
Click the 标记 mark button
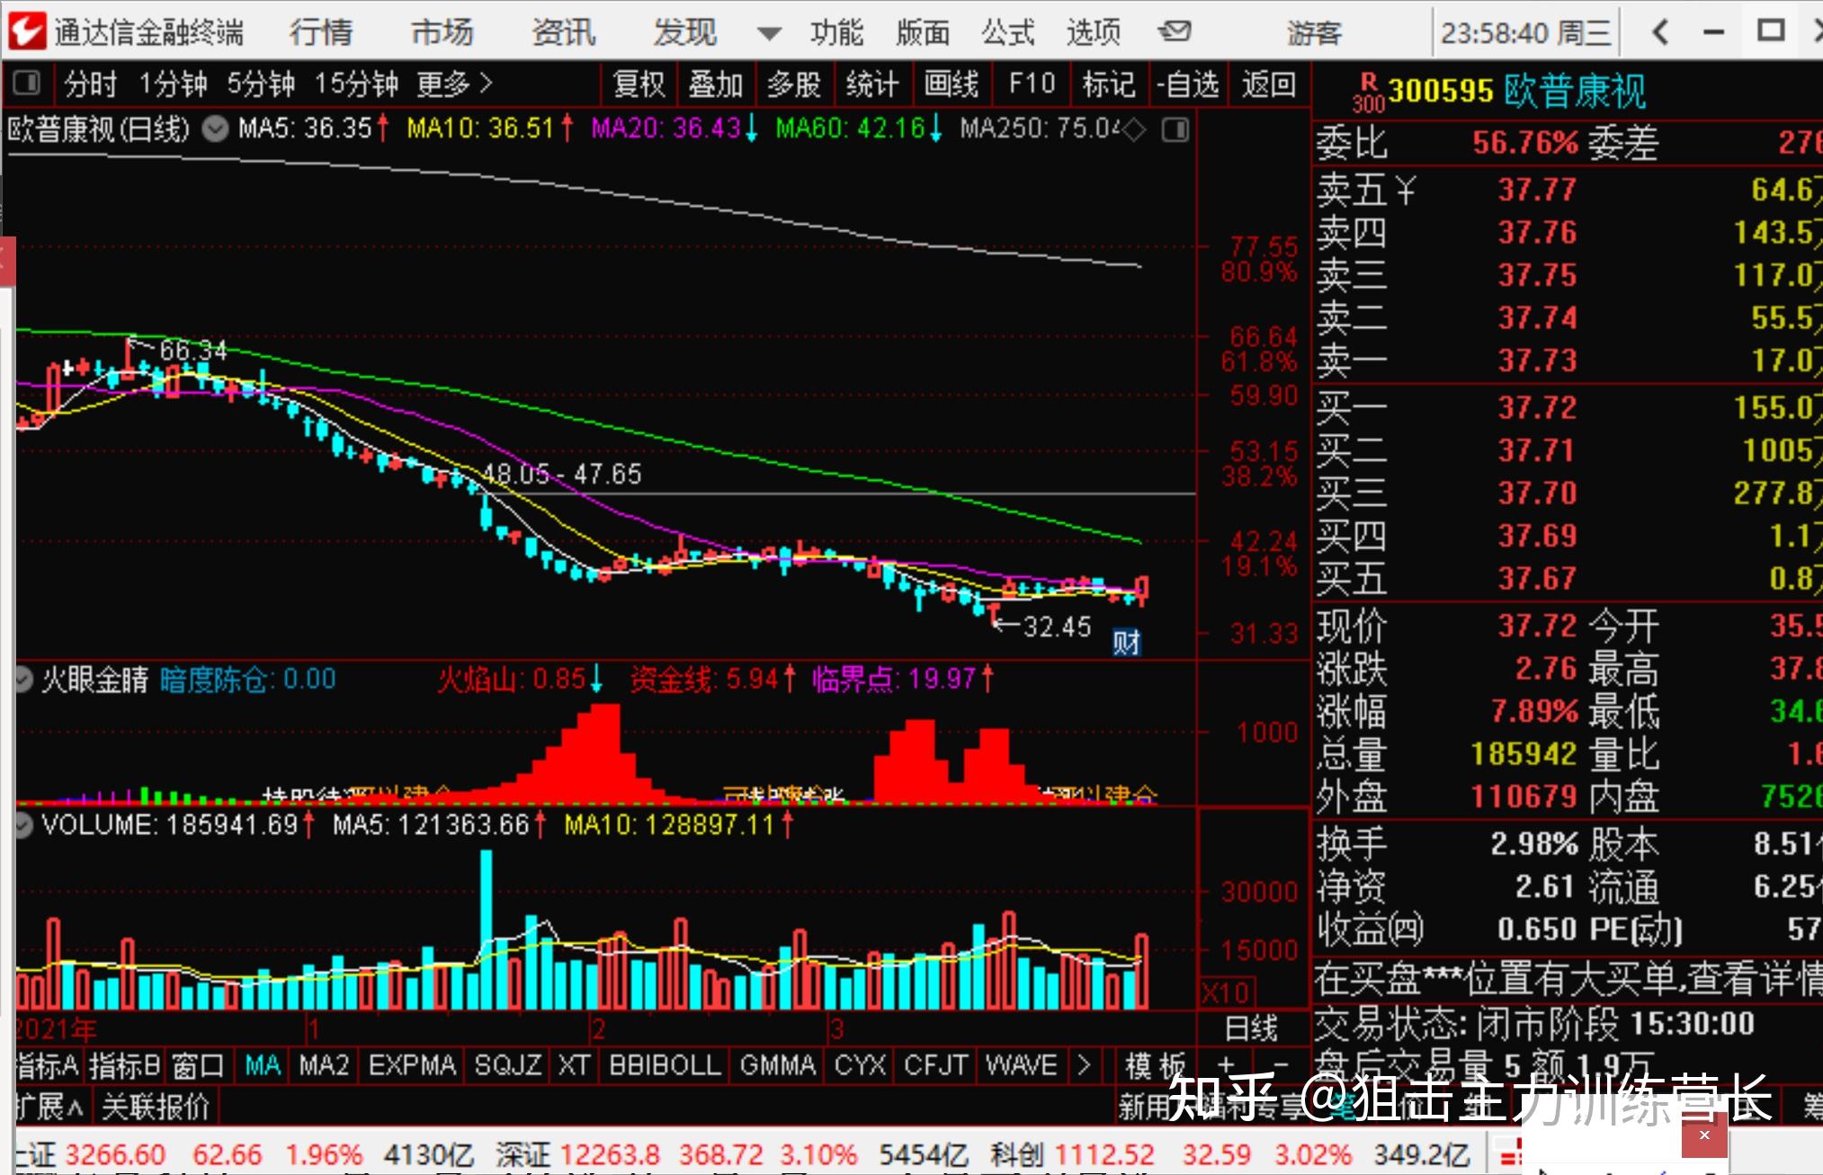(1109, 85)
